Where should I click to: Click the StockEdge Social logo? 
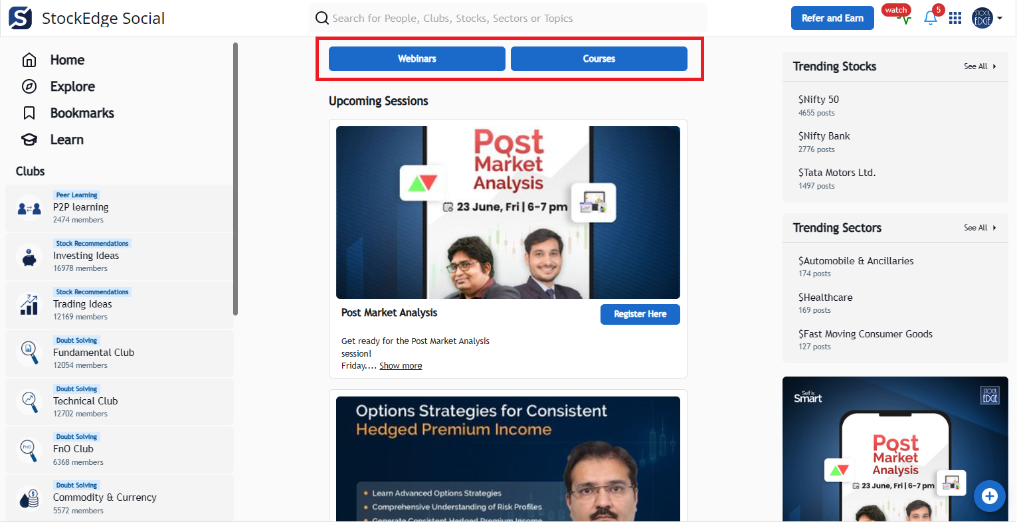[20, 18]
